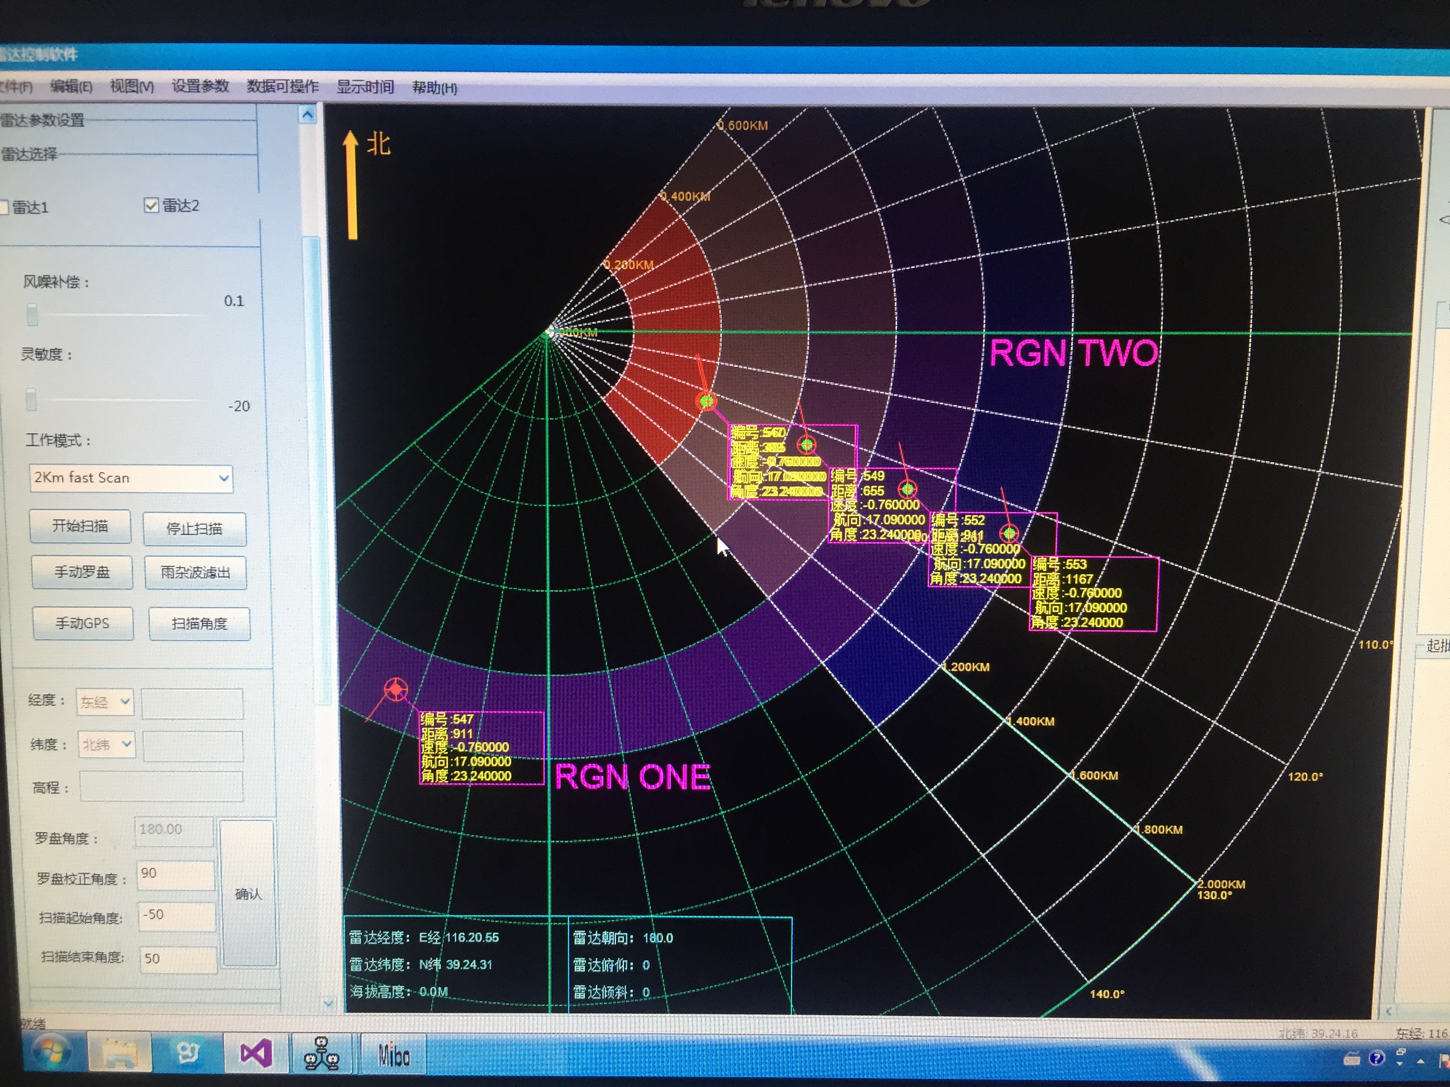Screen dimensions: 1450x1087
Task: Click the status bar 北纬 39.24.16 readout
Action: [x=1318, y=1033]
